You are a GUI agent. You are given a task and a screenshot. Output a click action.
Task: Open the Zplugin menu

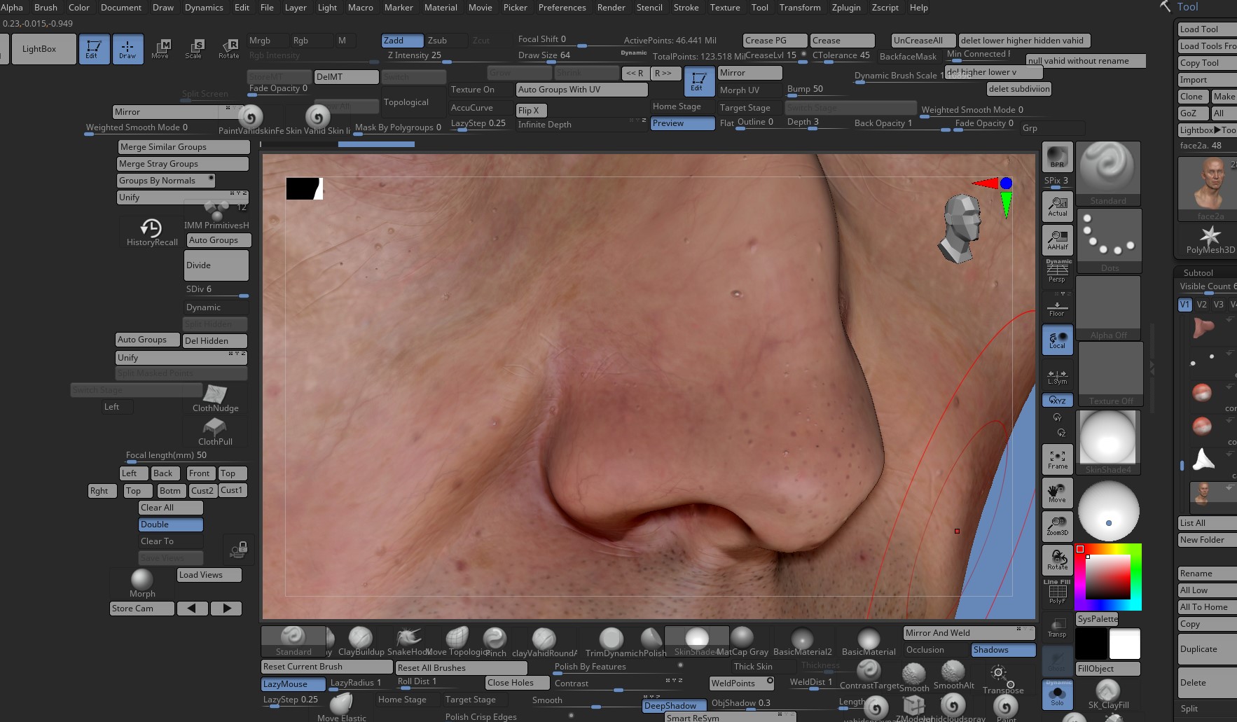point(845,8)
